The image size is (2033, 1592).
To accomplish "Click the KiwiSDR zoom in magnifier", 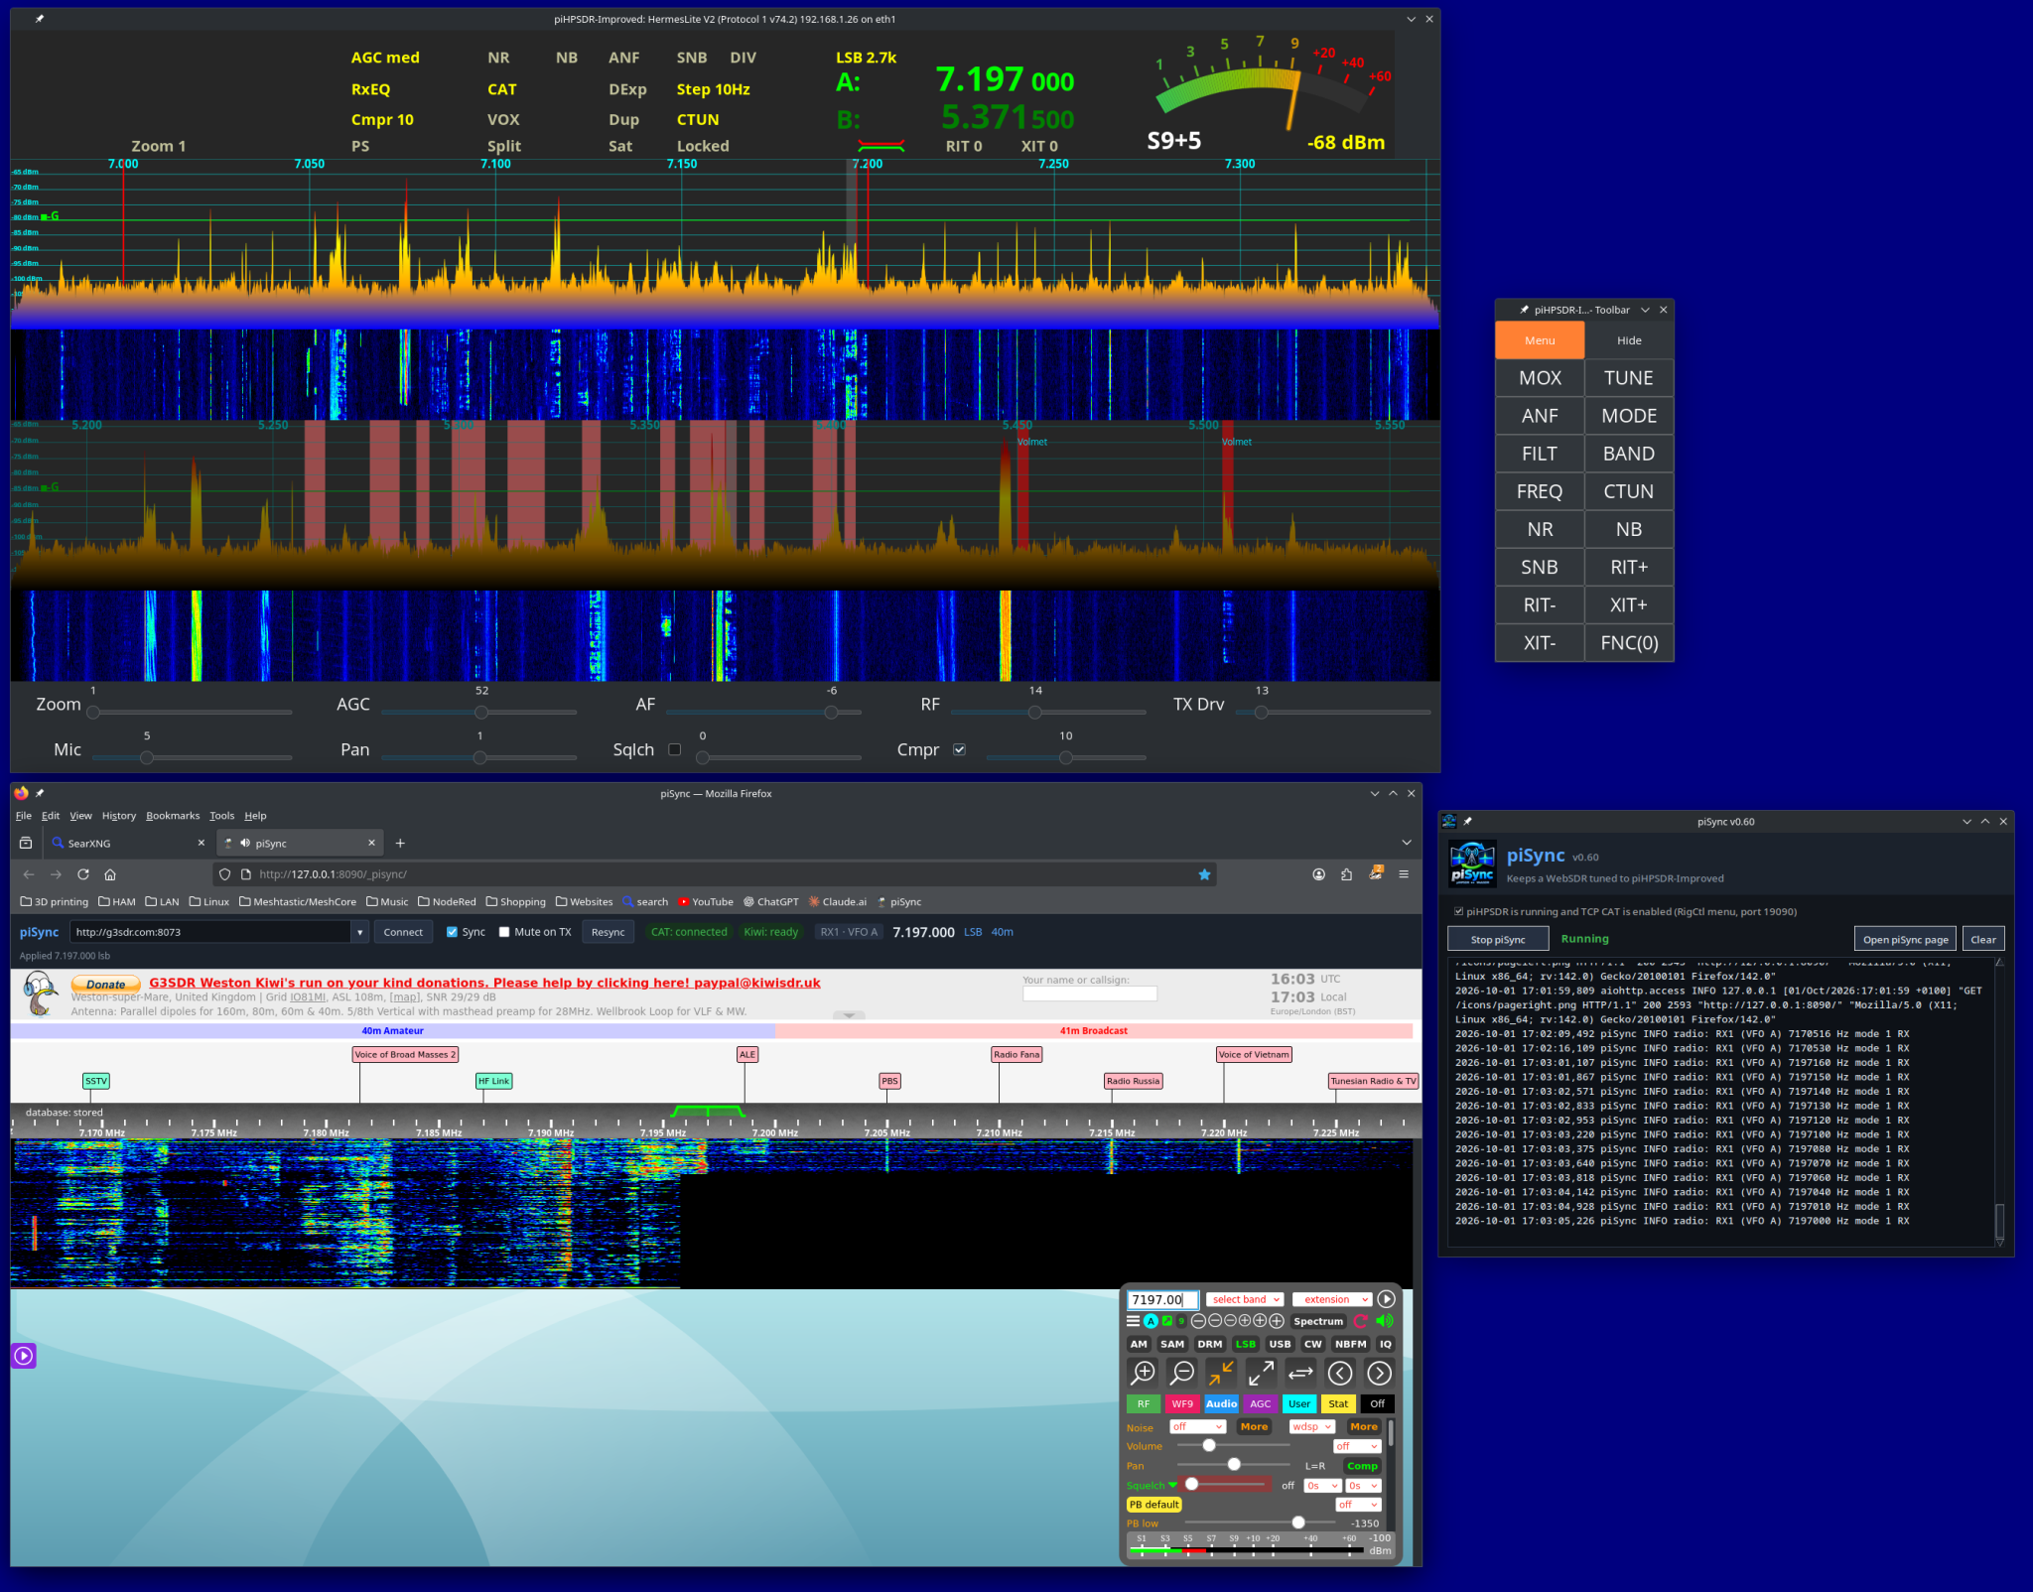I will (1143, 1373).
